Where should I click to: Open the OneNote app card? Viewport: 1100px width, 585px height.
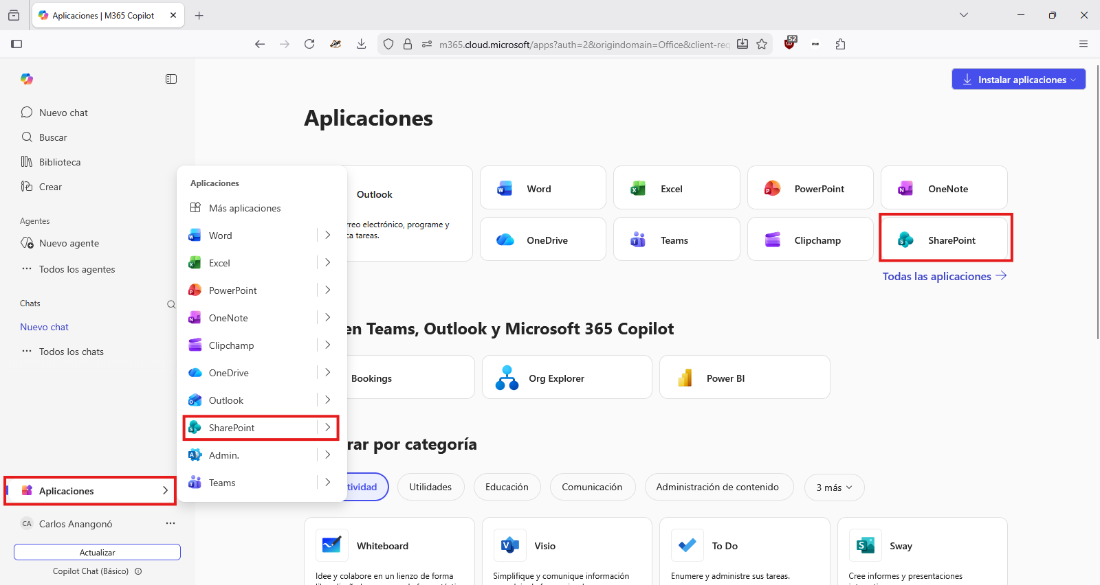944,188
